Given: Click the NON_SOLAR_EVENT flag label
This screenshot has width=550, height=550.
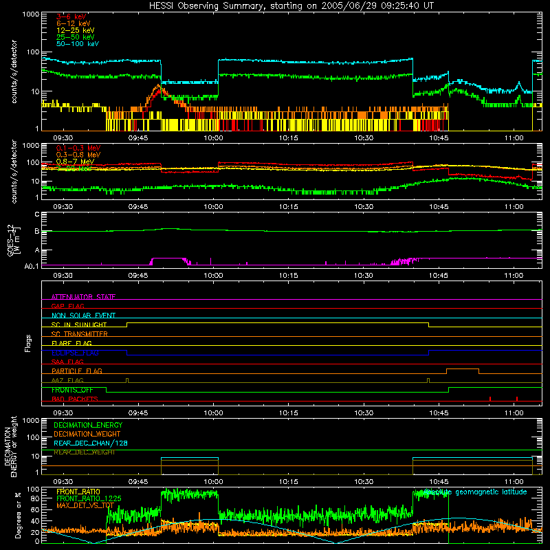Looking at the screenshot, I should (83, 316).
